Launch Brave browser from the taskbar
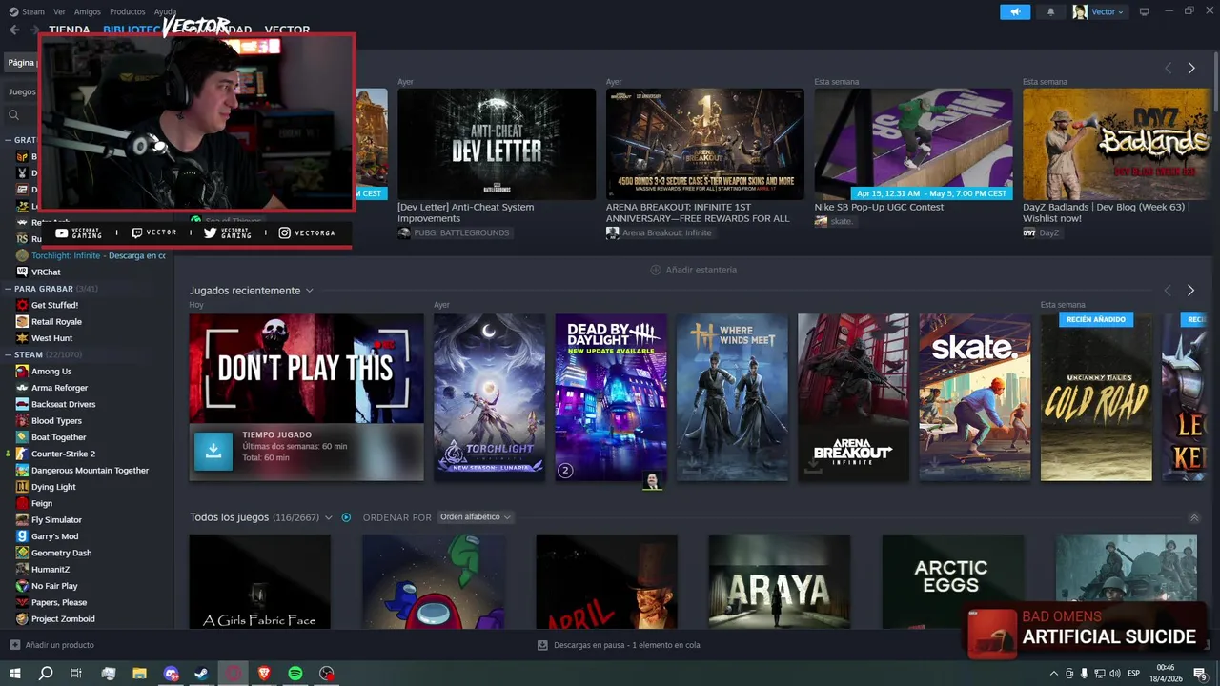Viewport: 1220px width, 686px height. 264,674
